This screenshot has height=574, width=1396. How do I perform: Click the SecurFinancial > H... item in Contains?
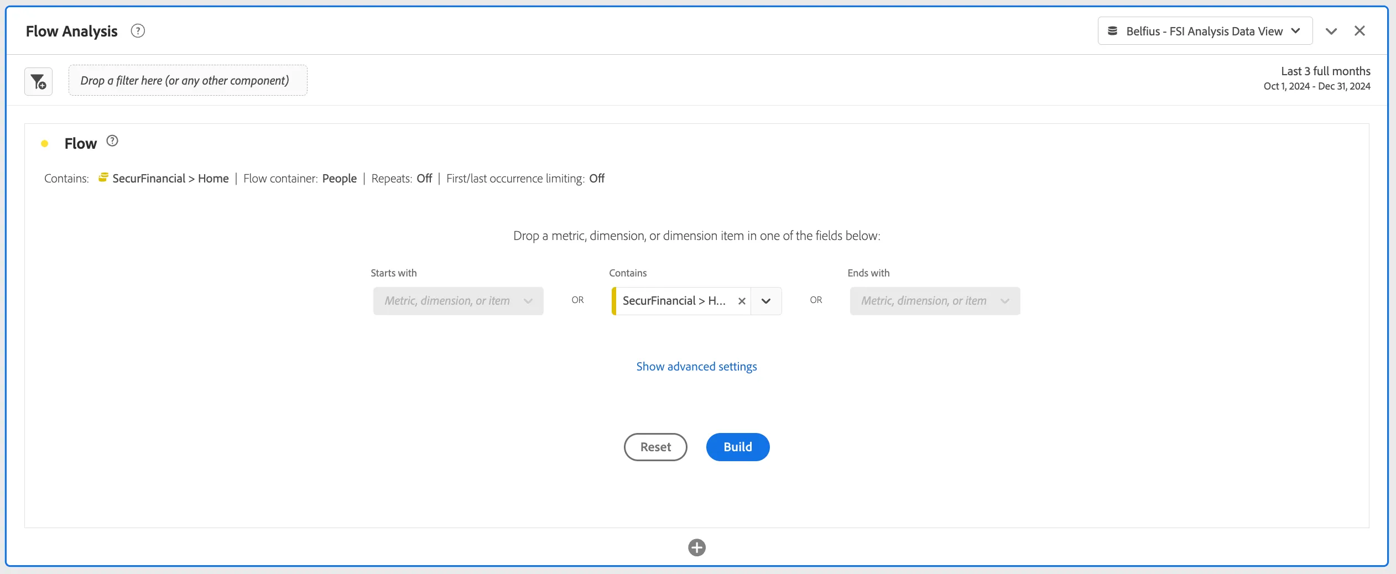click(x=674, y=301)
